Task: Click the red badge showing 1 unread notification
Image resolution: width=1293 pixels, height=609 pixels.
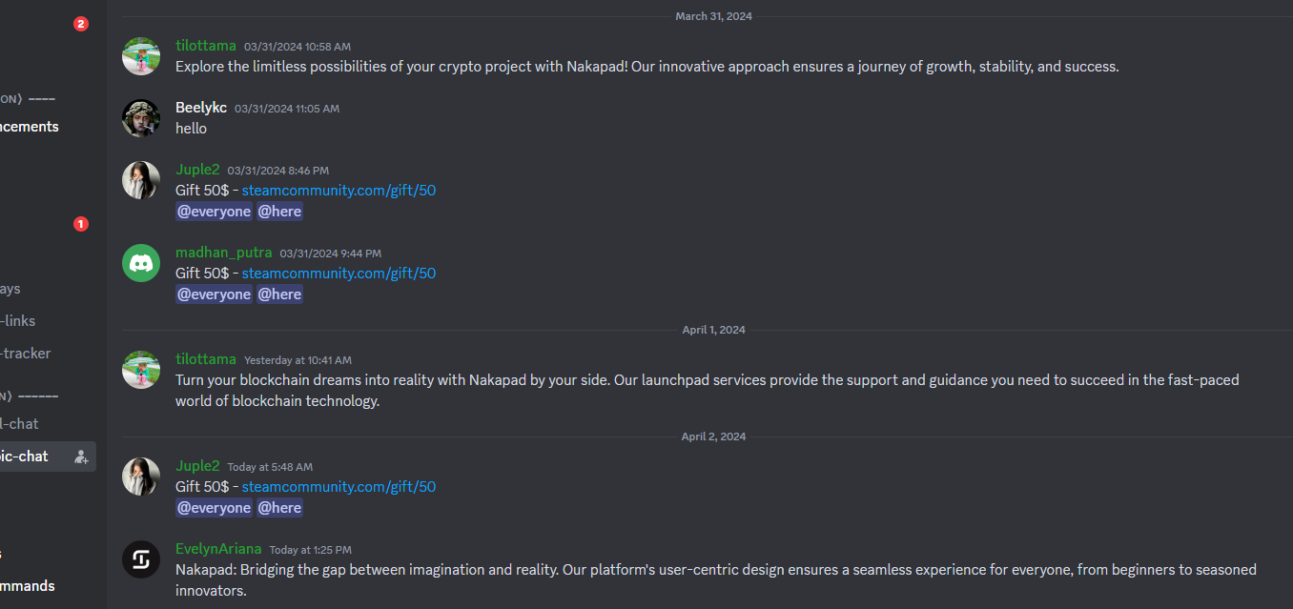Action: pyautogui.click(x=81, y=224)
